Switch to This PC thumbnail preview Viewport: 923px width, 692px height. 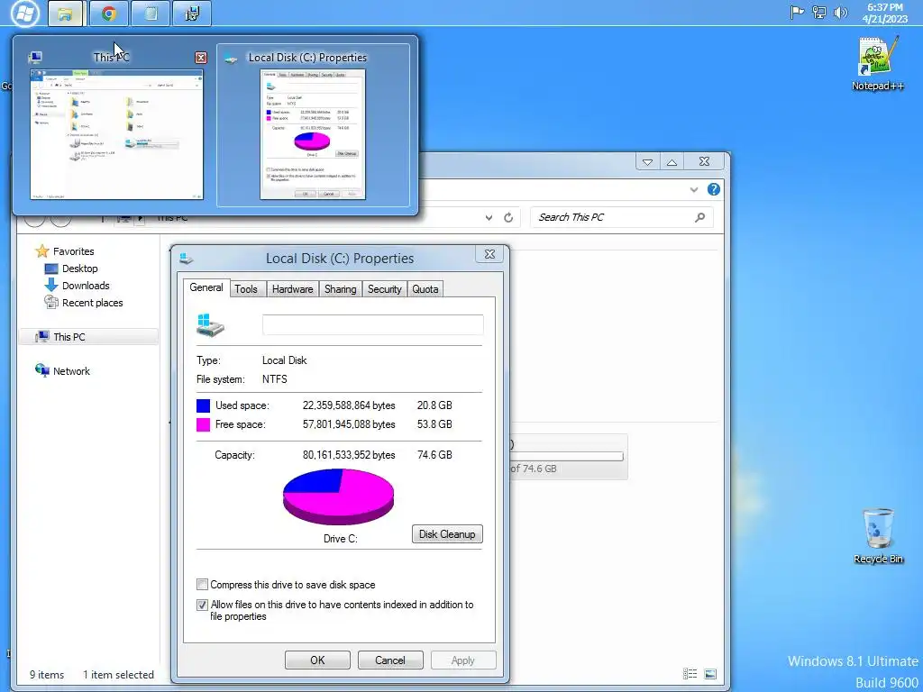[x=116, y=134]
